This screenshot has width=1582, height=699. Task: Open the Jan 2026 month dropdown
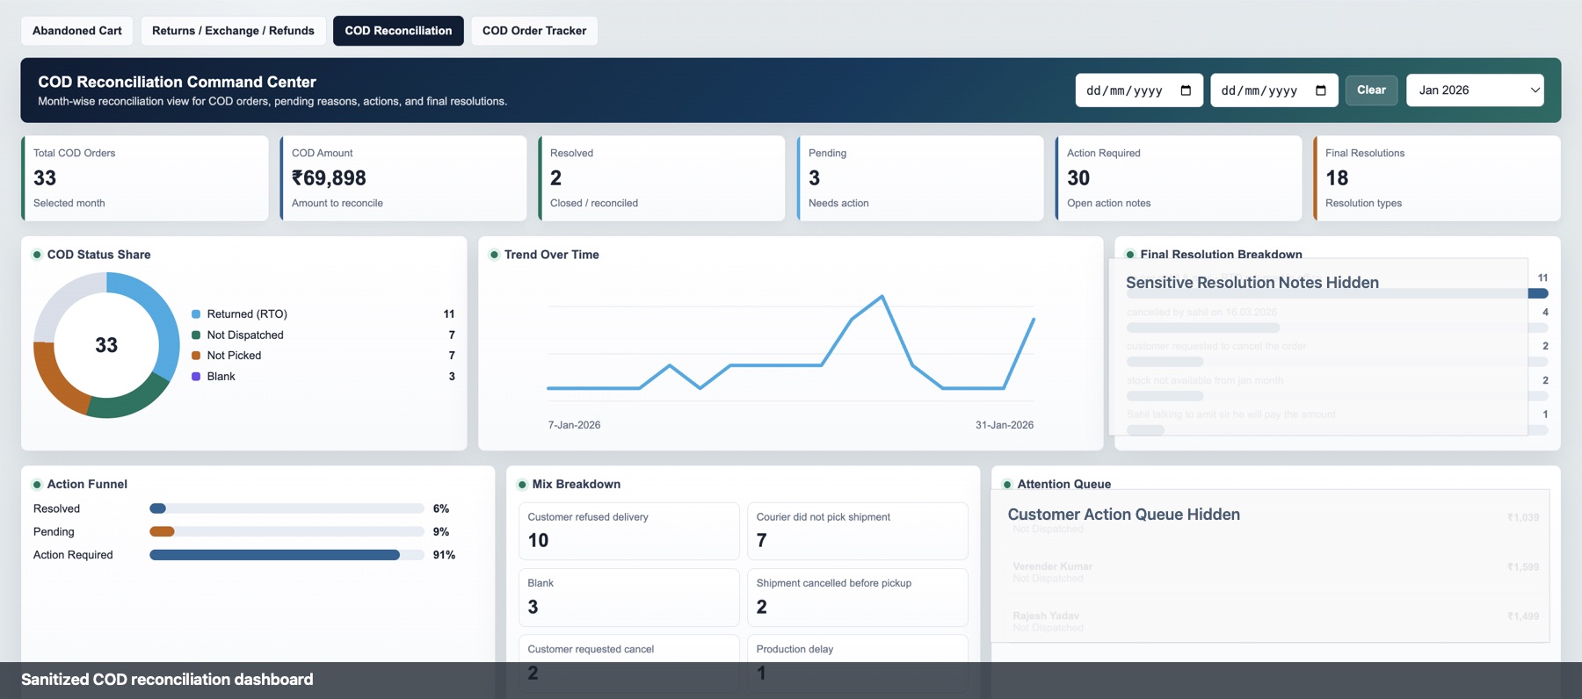1475,90
